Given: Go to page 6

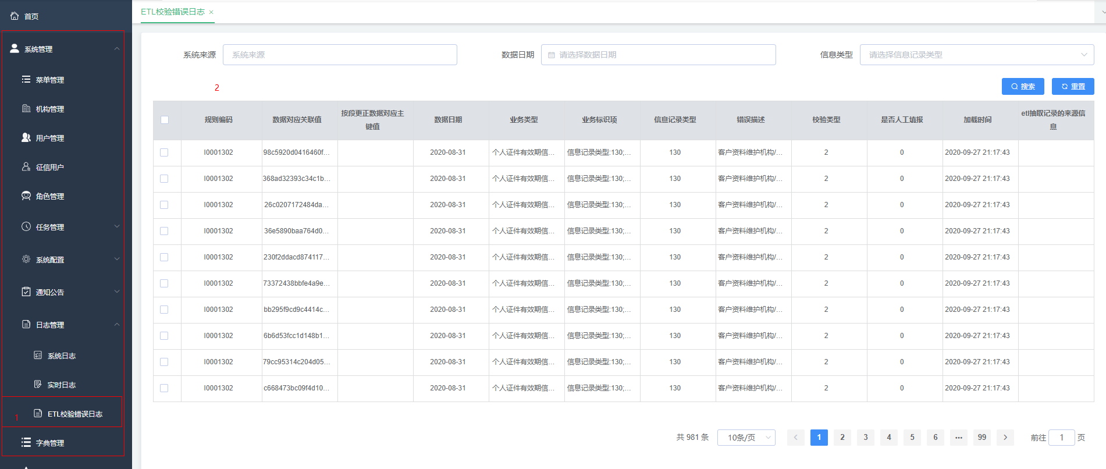Looking at the screenshot, I should pos(936,437).
